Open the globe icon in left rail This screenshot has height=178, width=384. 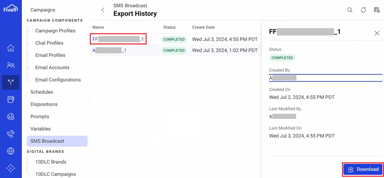click(11, 151)
